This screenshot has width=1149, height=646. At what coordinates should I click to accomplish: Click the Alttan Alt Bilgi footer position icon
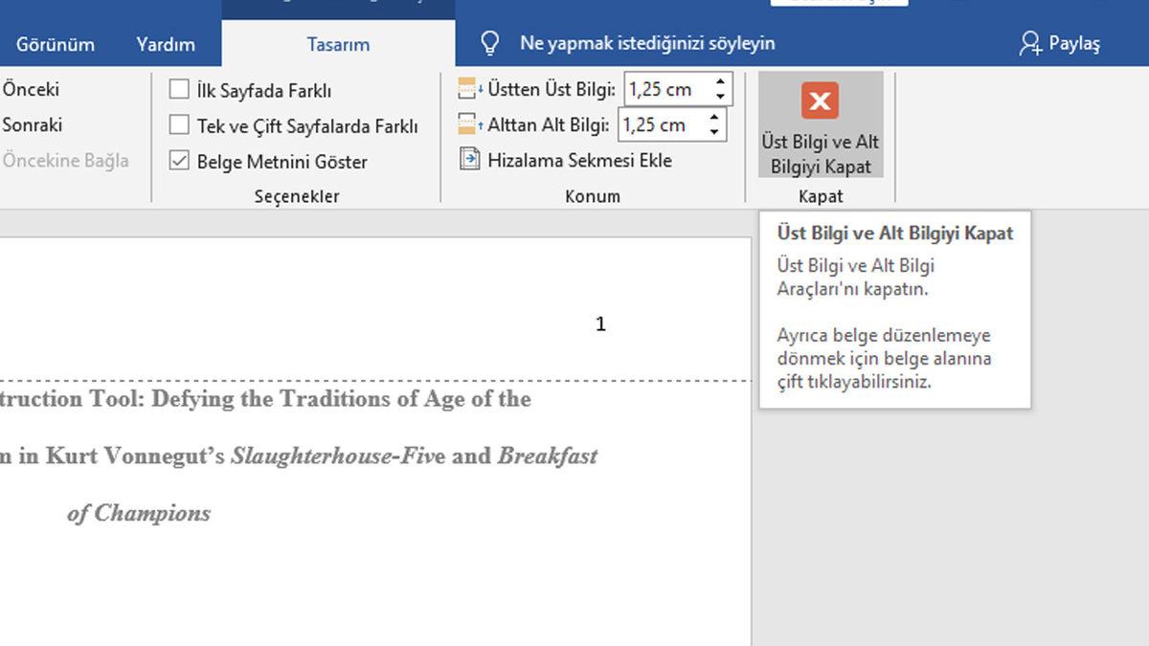coord(469,124)
